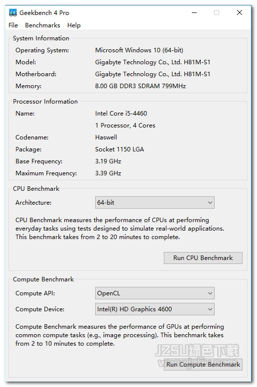Click the 'Compute API:' label

pyautogui.click(x=35, y=293)
